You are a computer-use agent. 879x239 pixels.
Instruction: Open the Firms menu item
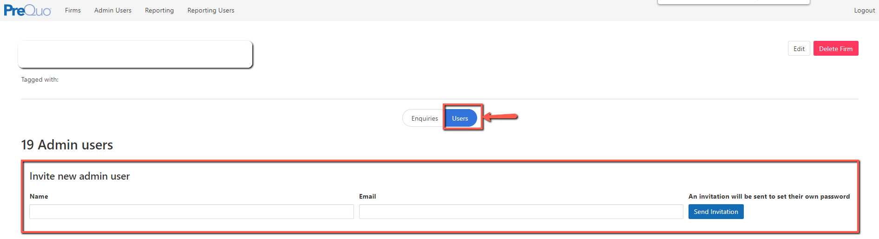click(73, 10)
